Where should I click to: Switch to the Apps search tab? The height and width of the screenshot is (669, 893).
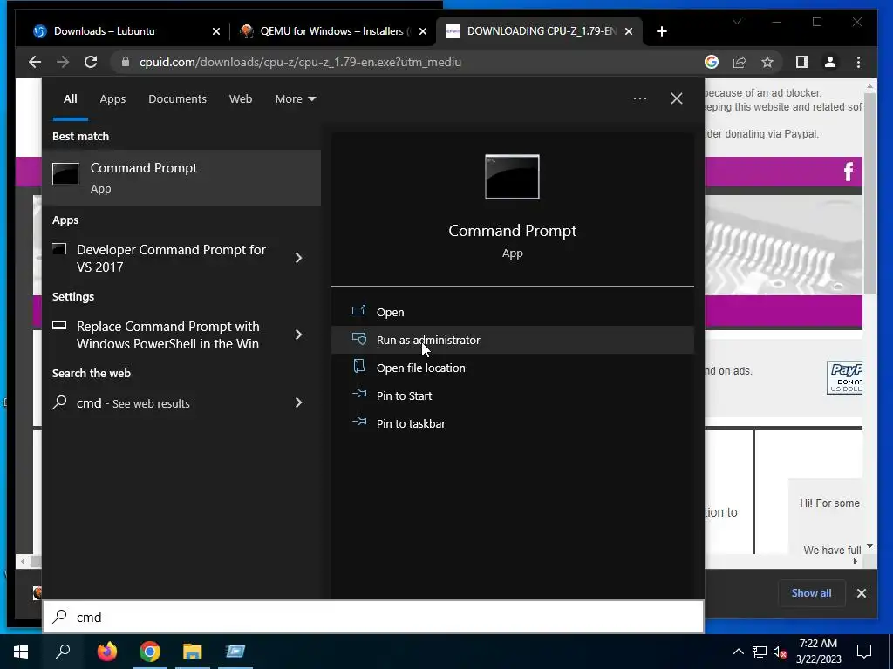click(x=112, y=99)
